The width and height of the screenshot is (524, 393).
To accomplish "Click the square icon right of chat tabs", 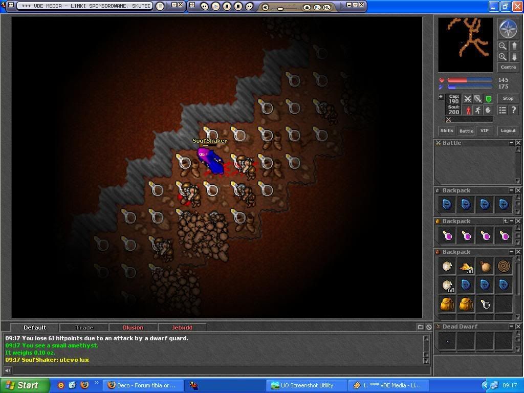I will (x=421, y=327).
